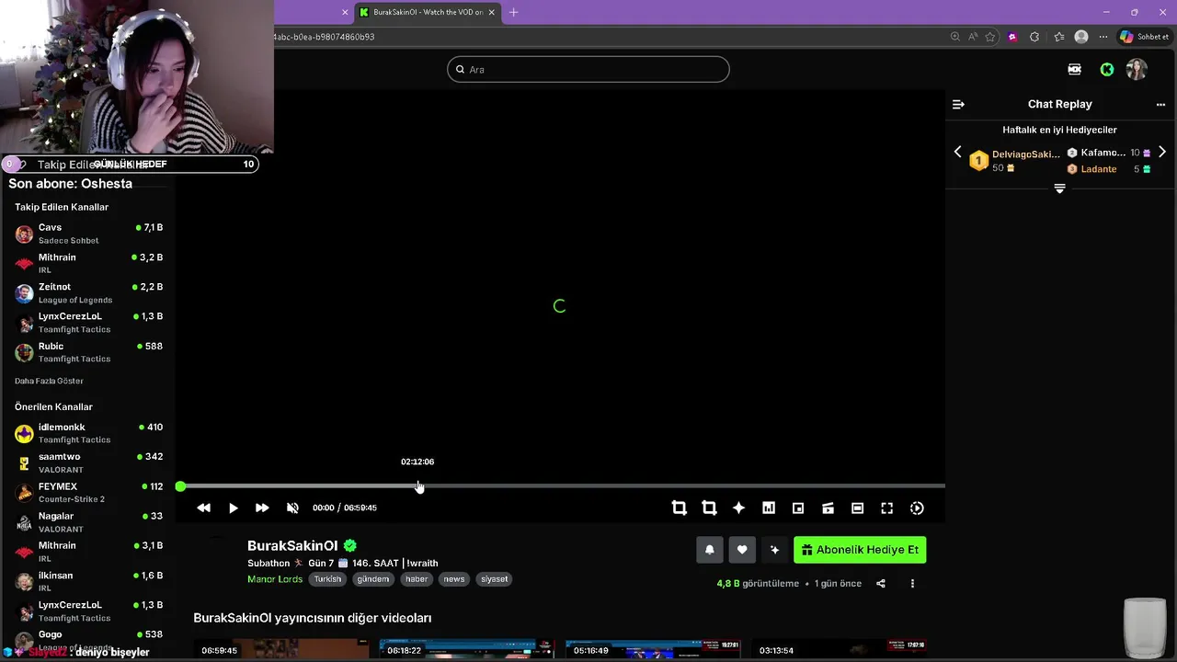Viewport: 1177px width, 662px height.
Task: Switch the player to fullscreen
Action: click(887, 508)
